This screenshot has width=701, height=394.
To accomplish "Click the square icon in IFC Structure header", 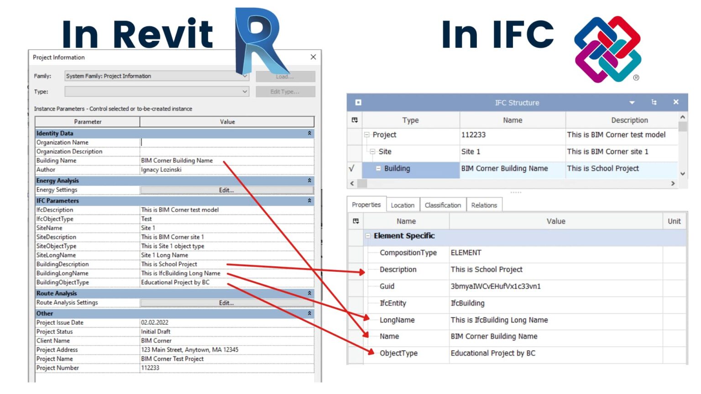I will (x=358, y=103).
